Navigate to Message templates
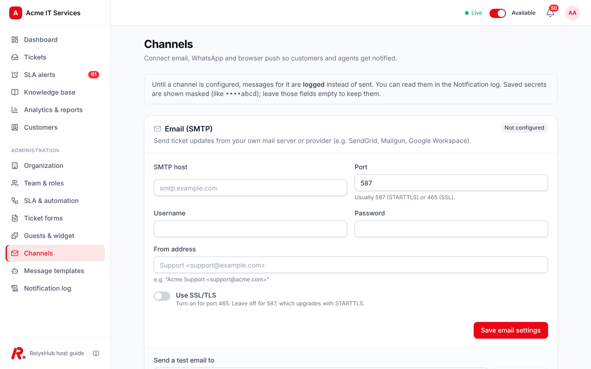This screenshot has width=591, height=369. [x=55, y=271]
